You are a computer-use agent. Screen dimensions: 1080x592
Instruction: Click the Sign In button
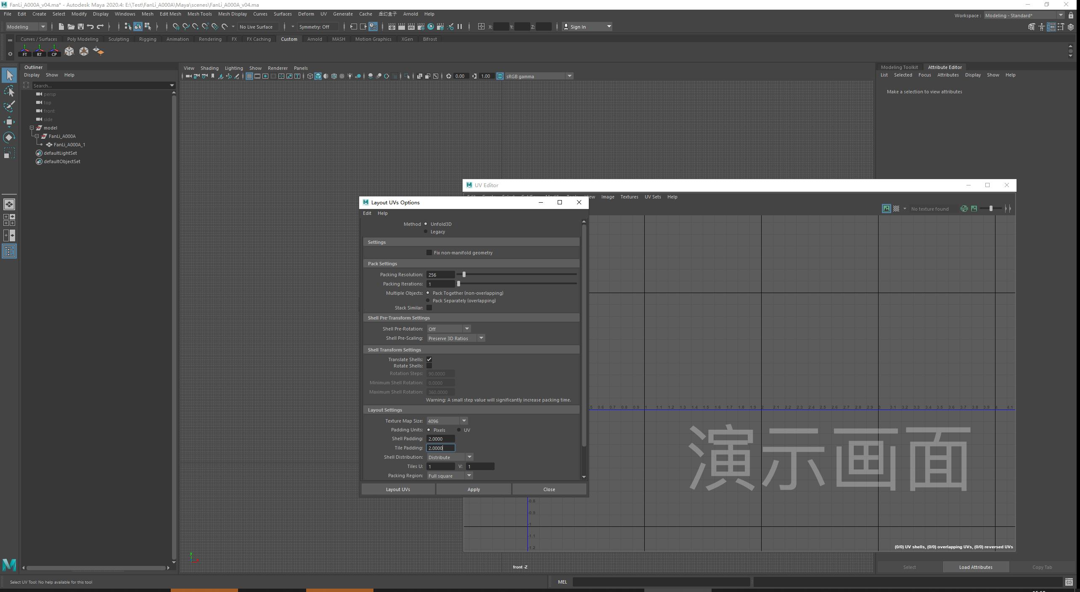[587, 26]
